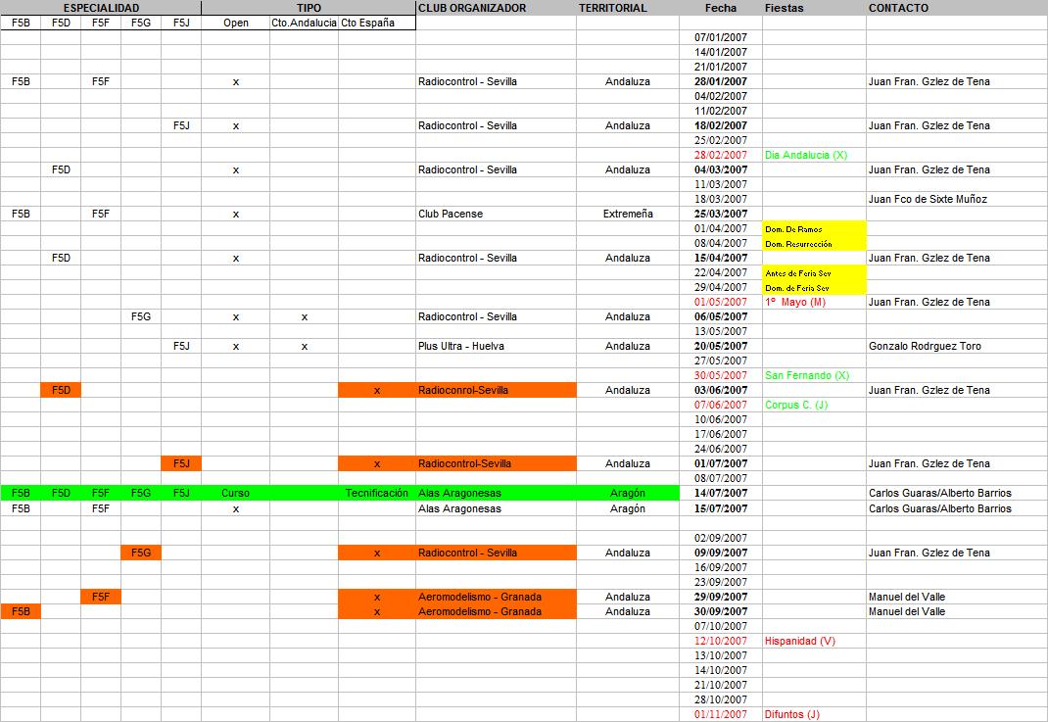Click the Tecnificación cell in green row
This screenshot has width=1048, height=722.
click(376, 493)
